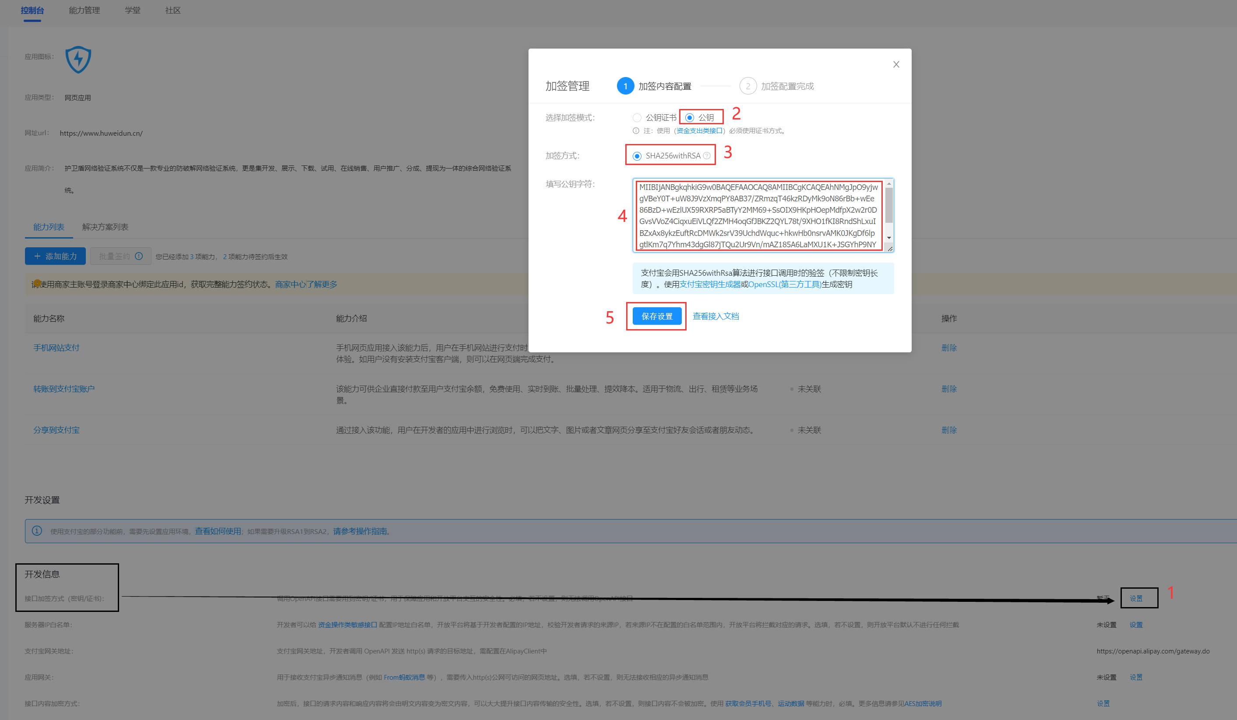Click the key textarea scrollbar down arrow

tap(889, 238)
